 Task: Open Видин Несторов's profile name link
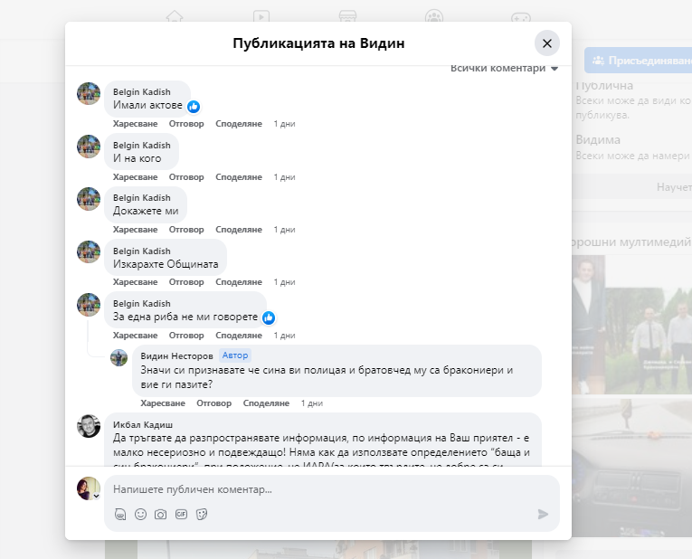(x=177, y=355)
